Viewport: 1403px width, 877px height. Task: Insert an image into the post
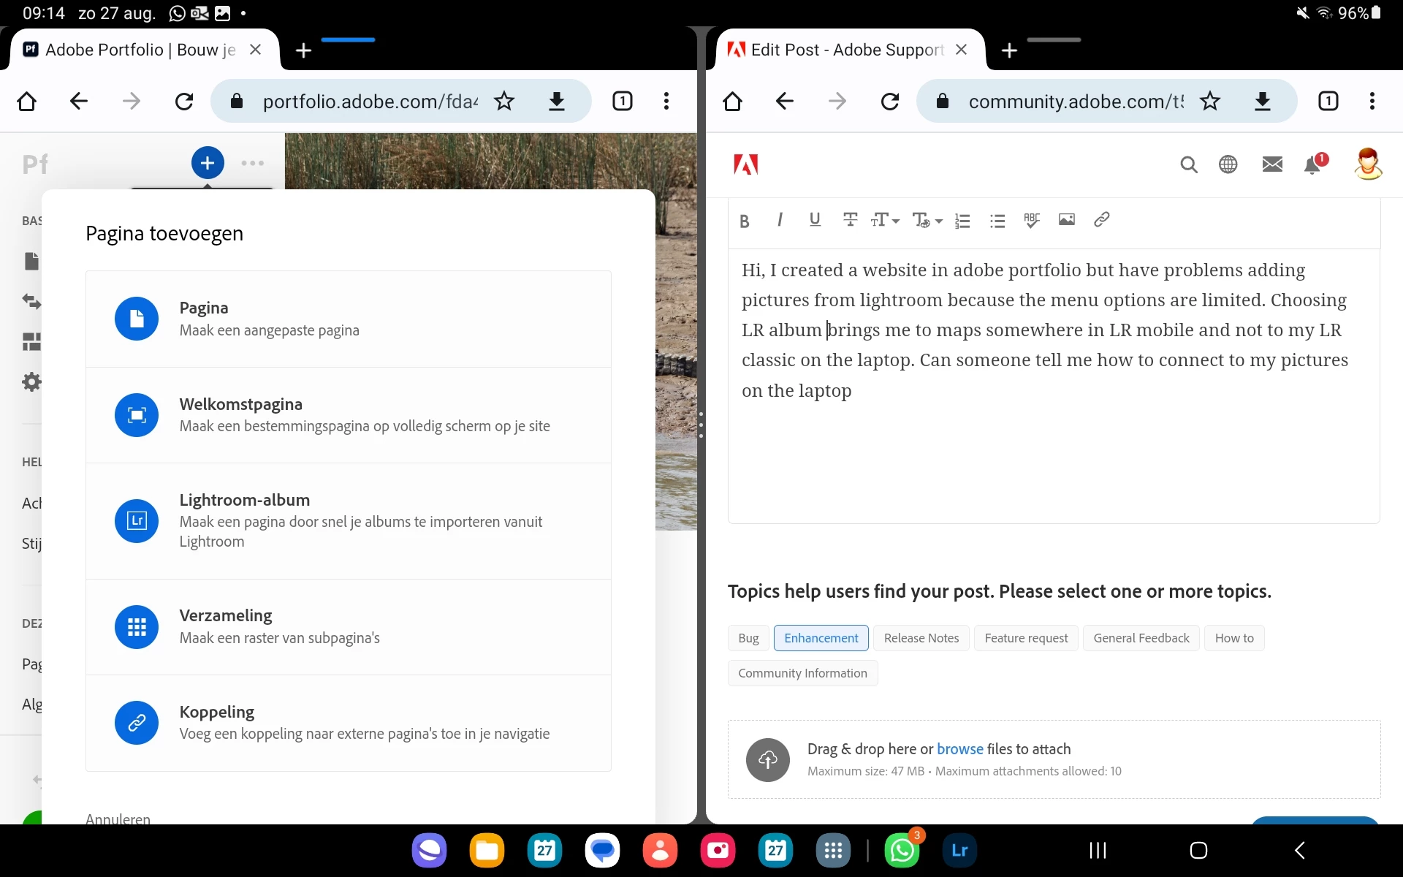[x=1066, y=220]
